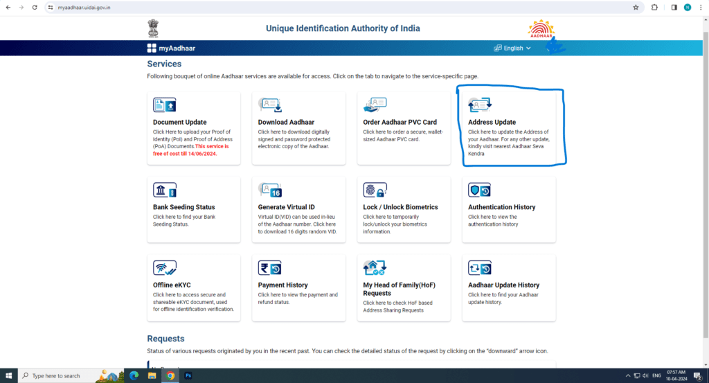
Task: Open the network icon in system tray
Action: (x=637, y=376)
